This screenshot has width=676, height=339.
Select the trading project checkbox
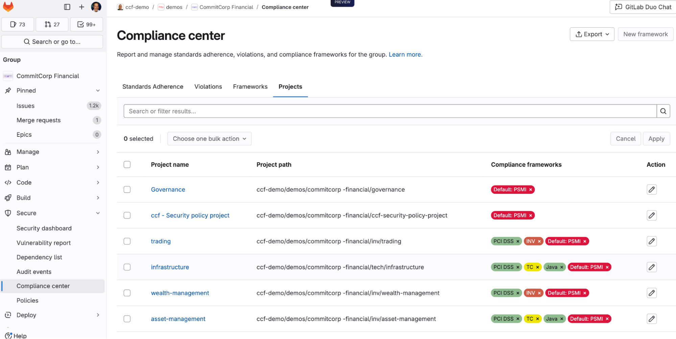tap(127, 241)
